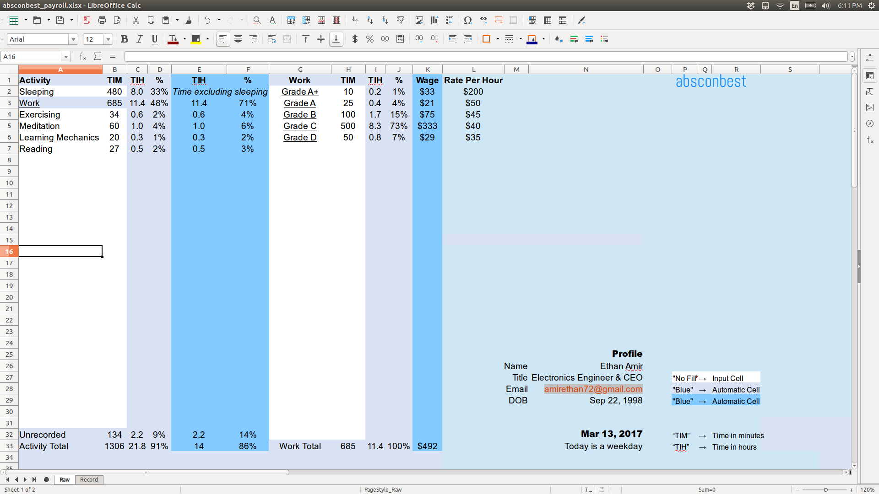Toggle Underline formatting
Image resolution: width=879 pixels, height=494 pixels.
[155, 39]
